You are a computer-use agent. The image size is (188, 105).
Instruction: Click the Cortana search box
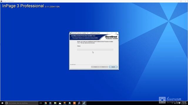tap(21, 103)
